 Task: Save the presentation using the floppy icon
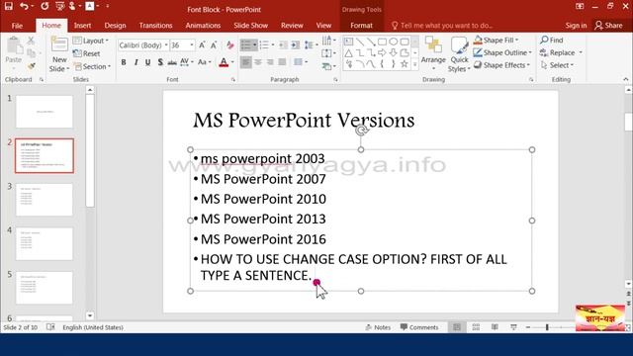coord(9,6)
